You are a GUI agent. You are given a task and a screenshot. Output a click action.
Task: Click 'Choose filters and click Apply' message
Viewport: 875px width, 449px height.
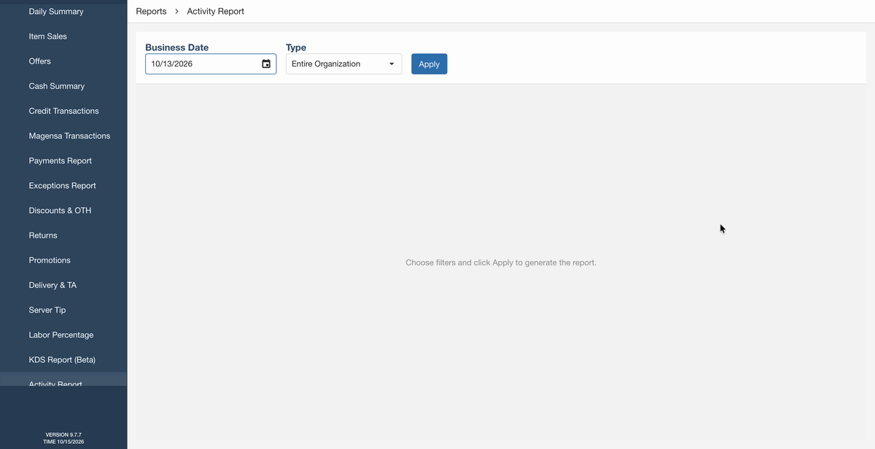tap(501, 262)
